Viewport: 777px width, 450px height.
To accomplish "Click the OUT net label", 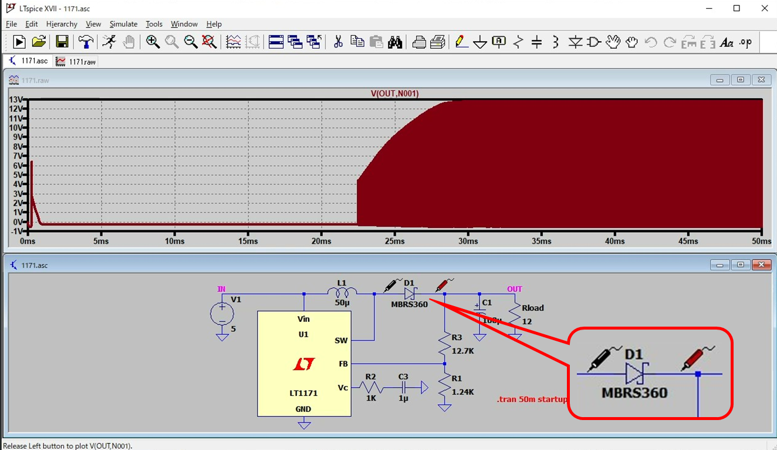I will pos(515,289).
